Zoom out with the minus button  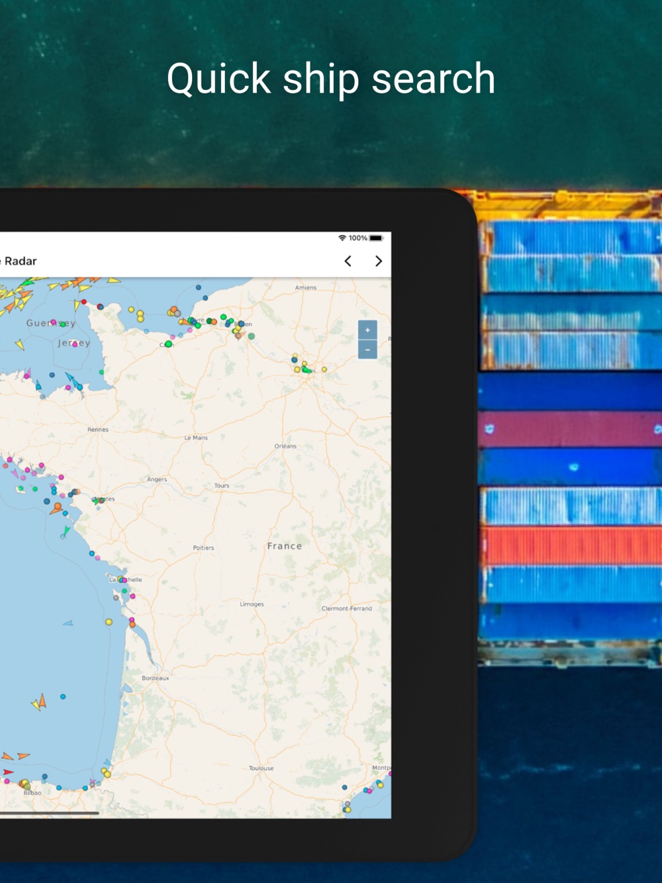click(x=367, y=349)
